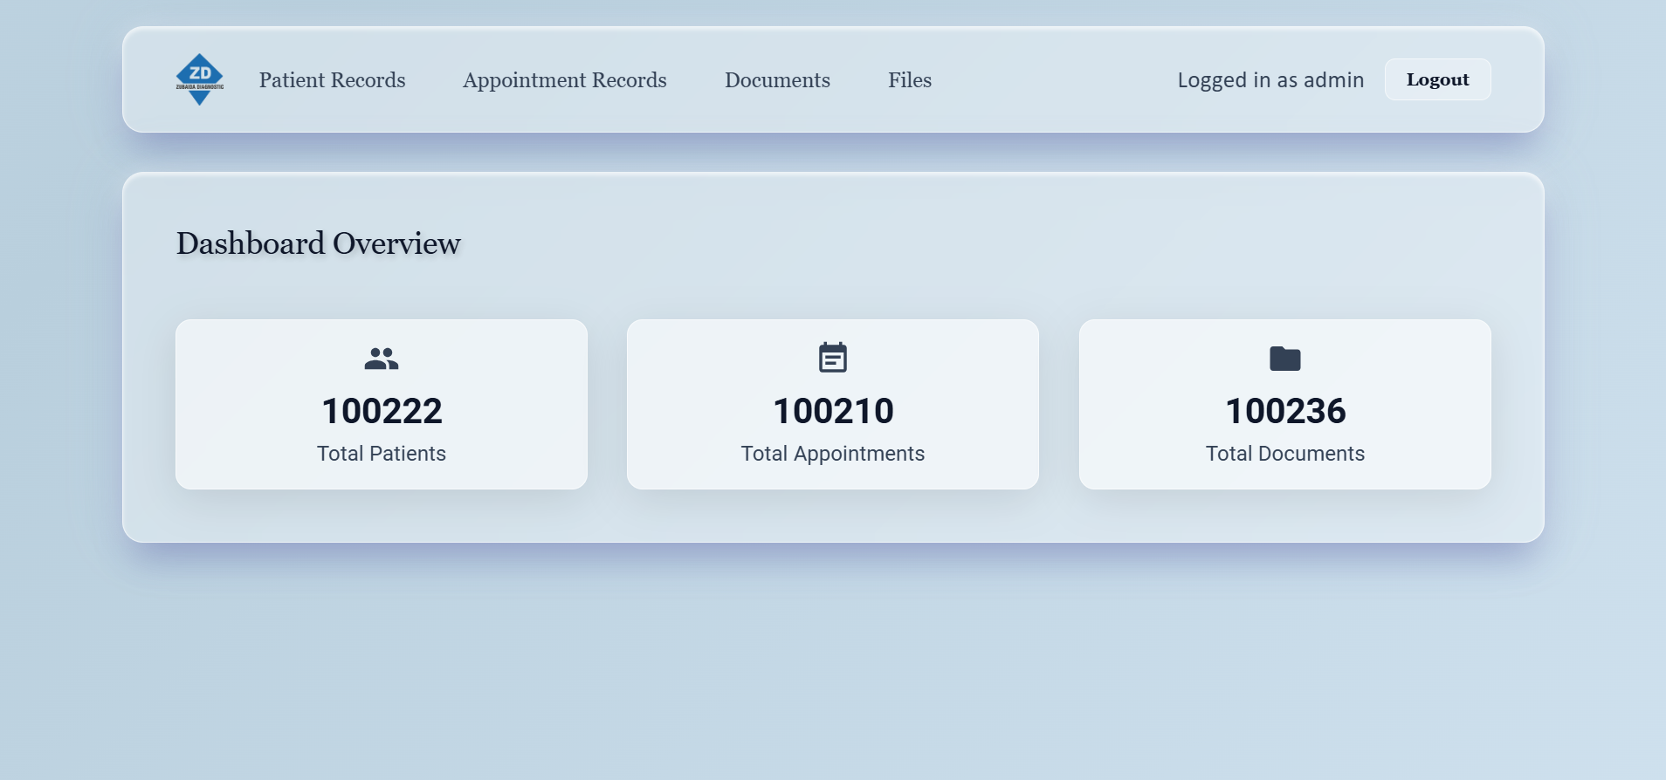The width and height of the screenshot is (1666, 780).
Task: Select the 100236 documents count
Action: (1285, 411)
